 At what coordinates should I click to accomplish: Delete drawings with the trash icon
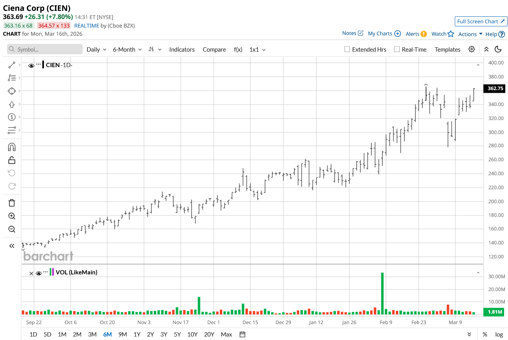tap(12, 203)
